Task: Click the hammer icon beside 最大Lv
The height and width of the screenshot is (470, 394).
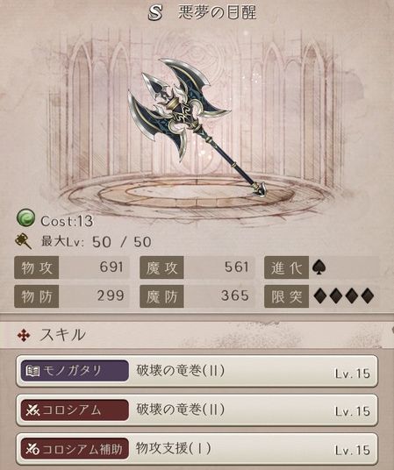Action: tap(24, 241)
